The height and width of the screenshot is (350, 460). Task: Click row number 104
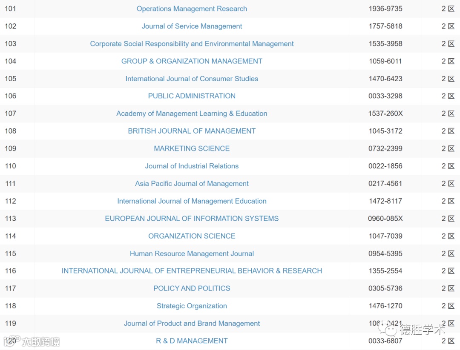tap(10, 61)
